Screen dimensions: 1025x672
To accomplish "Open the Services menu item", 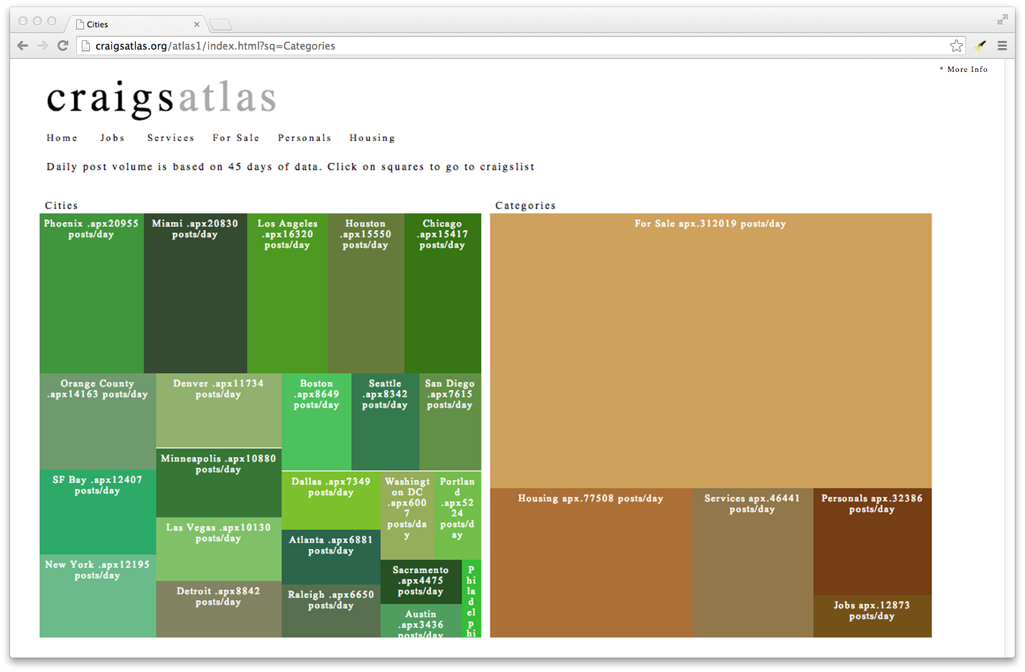I will click(171, 138).
